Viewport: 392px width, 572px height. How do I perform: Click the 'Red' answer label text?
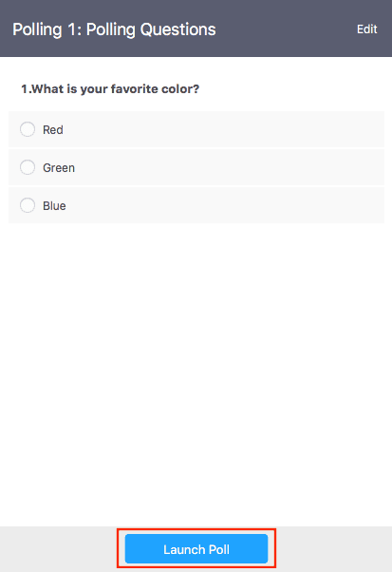pyautogui.click(x=53, y=130)
